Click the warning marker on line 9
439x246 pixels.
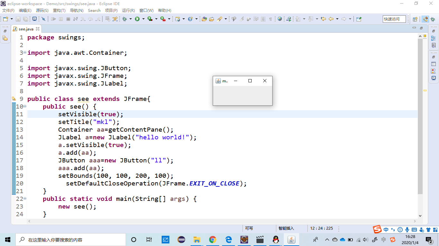click(14, 99)
